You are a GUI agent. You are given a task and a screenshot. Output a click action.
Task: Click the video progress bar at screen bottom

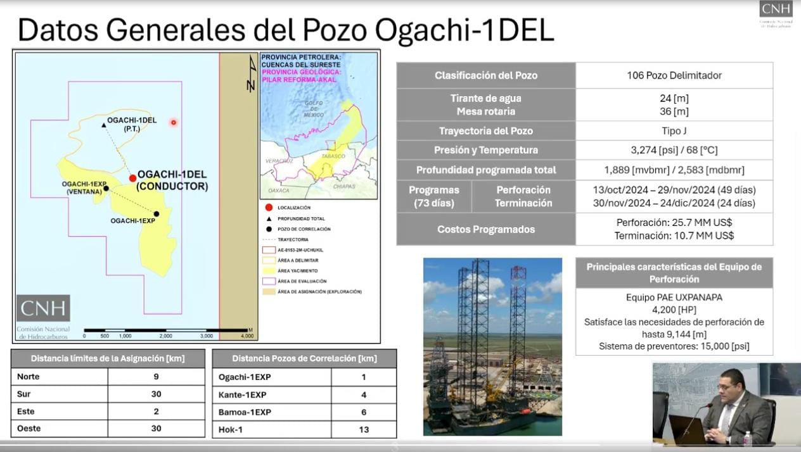coord(401,449)
